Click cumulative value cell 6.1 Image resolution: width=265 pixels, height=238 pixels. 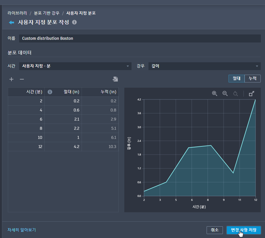(100, 138)
